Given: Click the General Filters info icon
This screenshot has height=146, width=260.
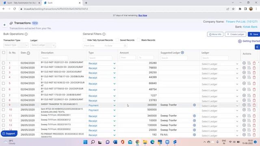Looking at the screenshot, I should coord(104,34).
